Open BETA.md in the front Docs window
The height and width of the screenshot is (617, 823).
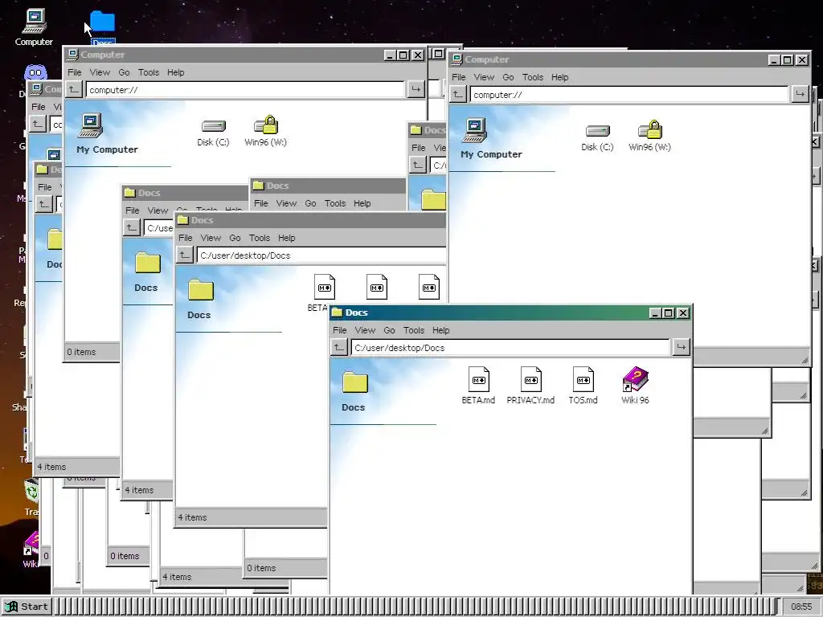[x=478, y=385]
